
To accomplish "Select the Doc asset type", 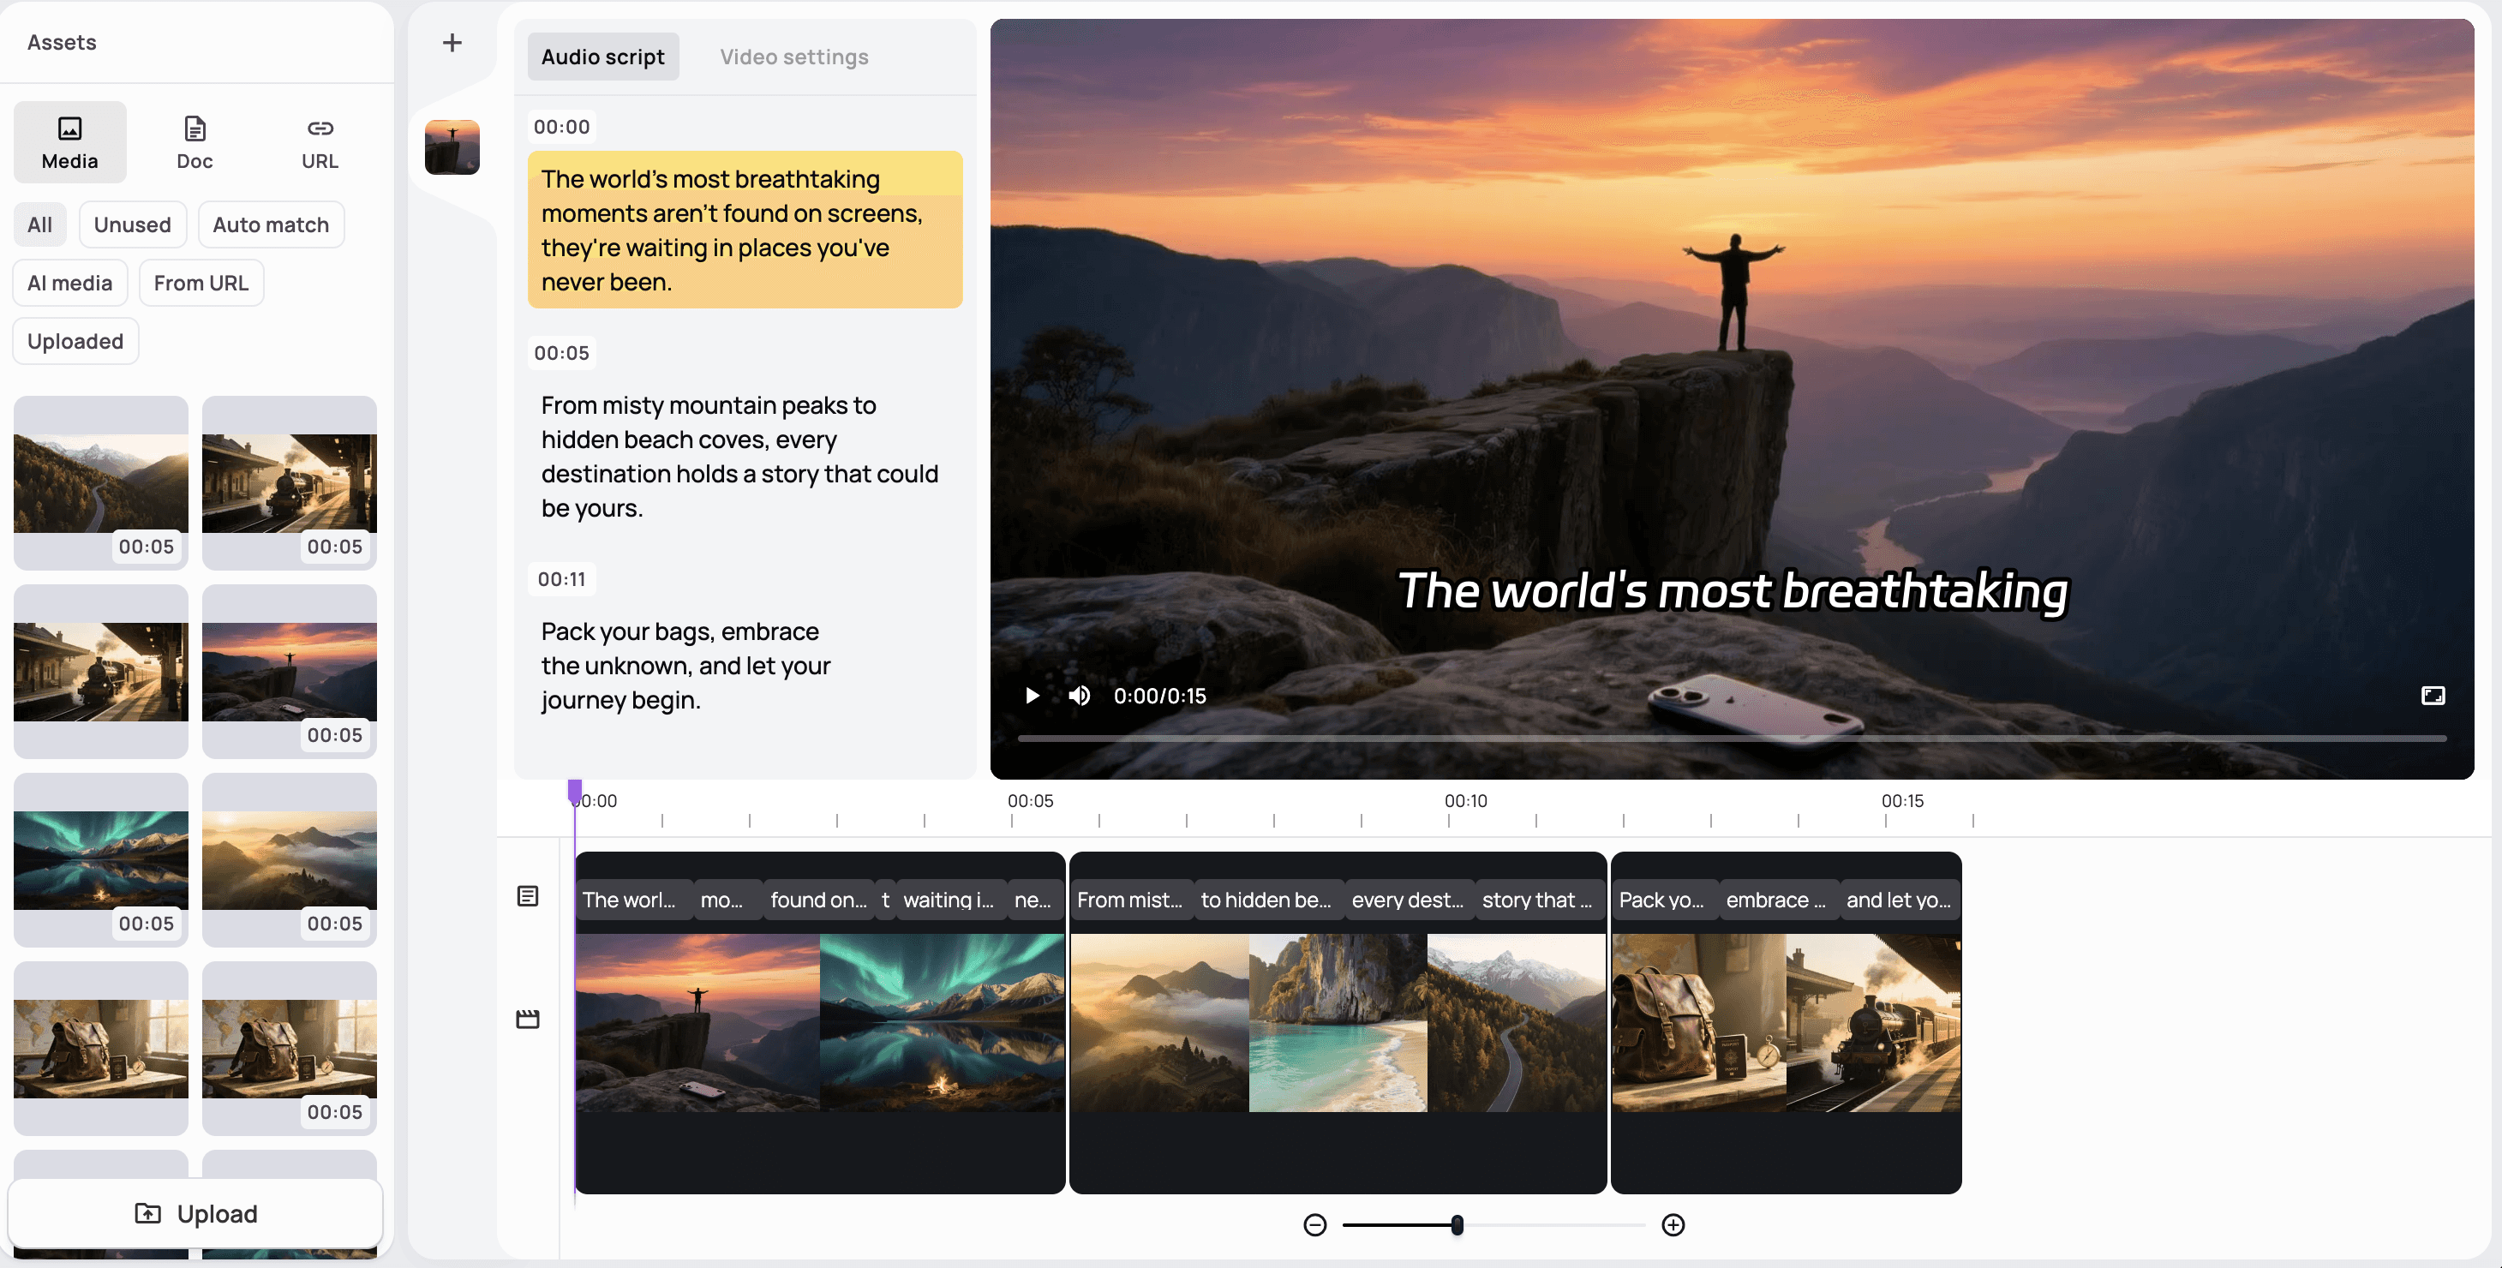I will [195, 141].
